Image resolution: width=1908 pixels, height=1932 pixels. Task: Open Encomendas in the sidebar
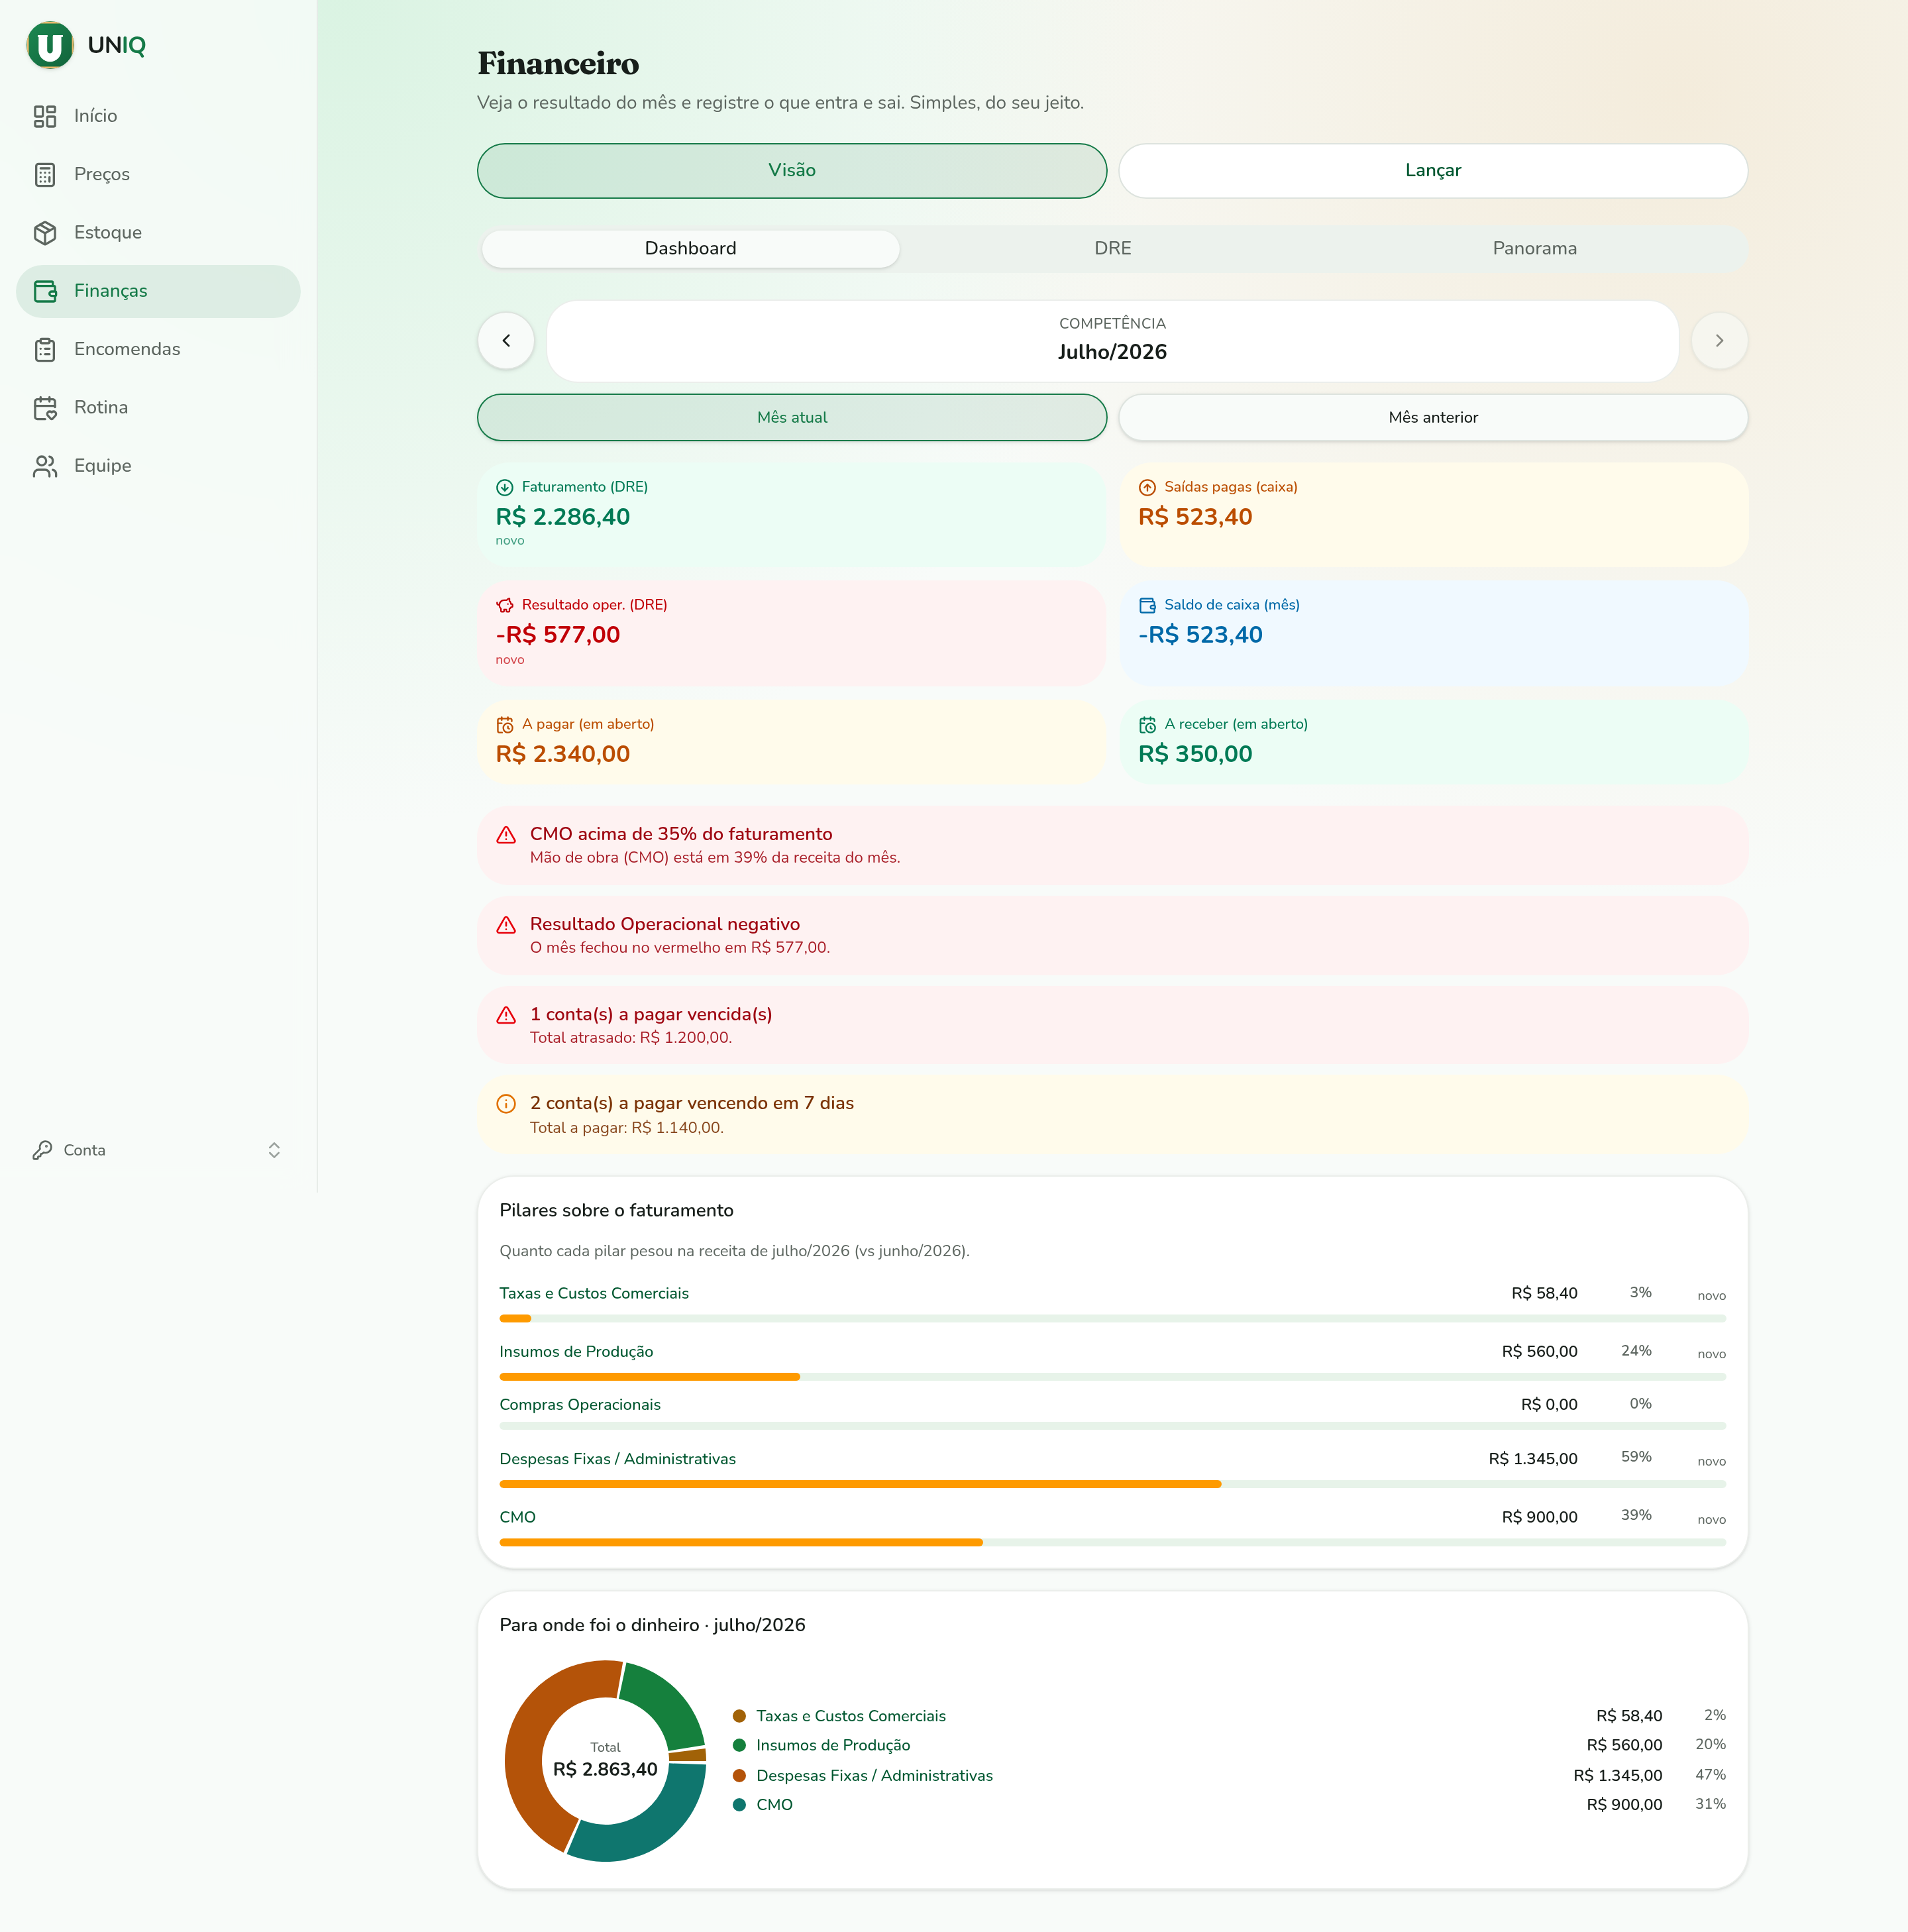click(158, 350)
